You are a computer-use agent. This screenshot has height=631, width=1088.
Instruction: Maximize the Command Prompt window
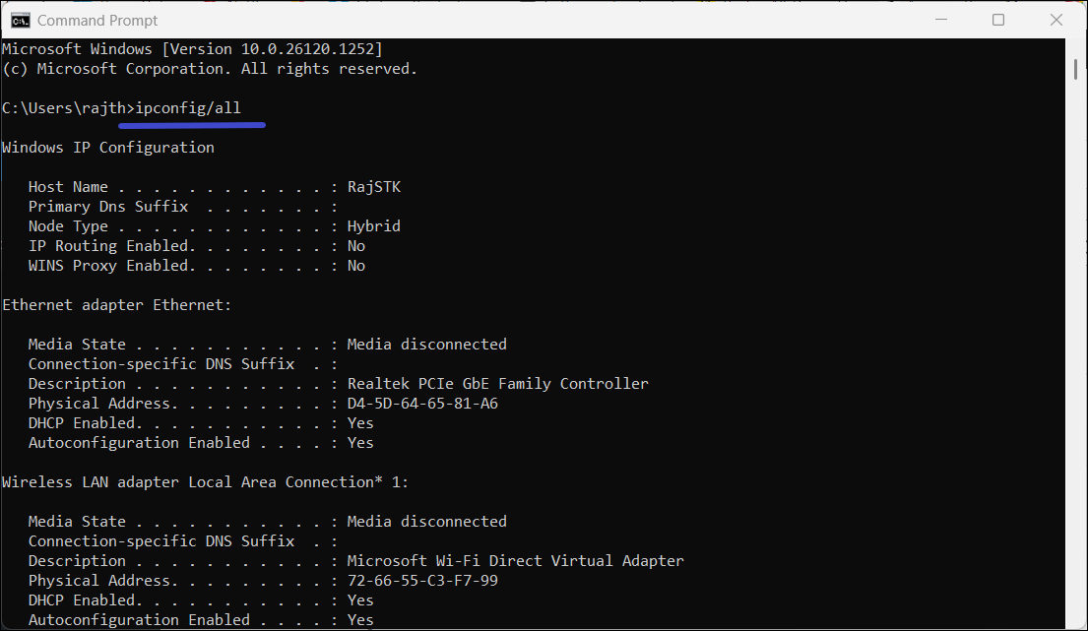tap(998, 20)
